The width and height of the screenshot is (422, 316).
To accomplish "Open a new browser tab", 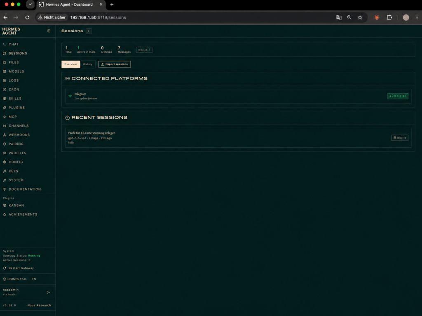I will pyautogui.click(x=112, y=4).
